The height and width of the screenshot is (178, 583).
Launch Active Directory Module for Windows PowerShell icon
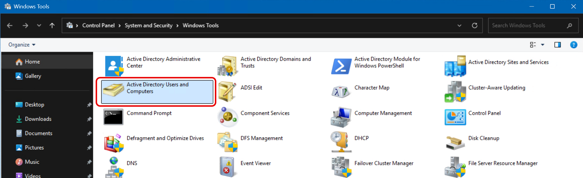[x=341, y=66]
